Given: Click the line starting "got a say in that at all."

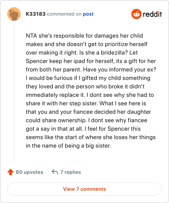Looking at the screenshot, I should [83, 129].
